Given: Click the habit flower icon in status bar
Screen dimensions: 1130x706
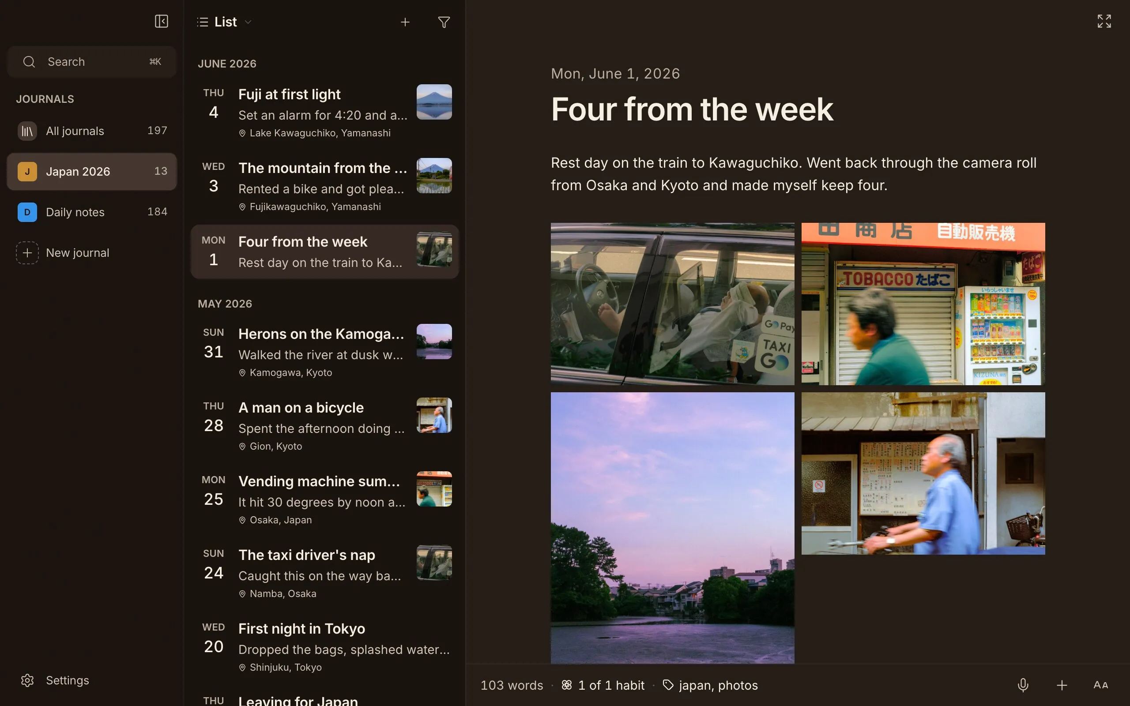Looking at the screenshot, I should pos(566,685).
